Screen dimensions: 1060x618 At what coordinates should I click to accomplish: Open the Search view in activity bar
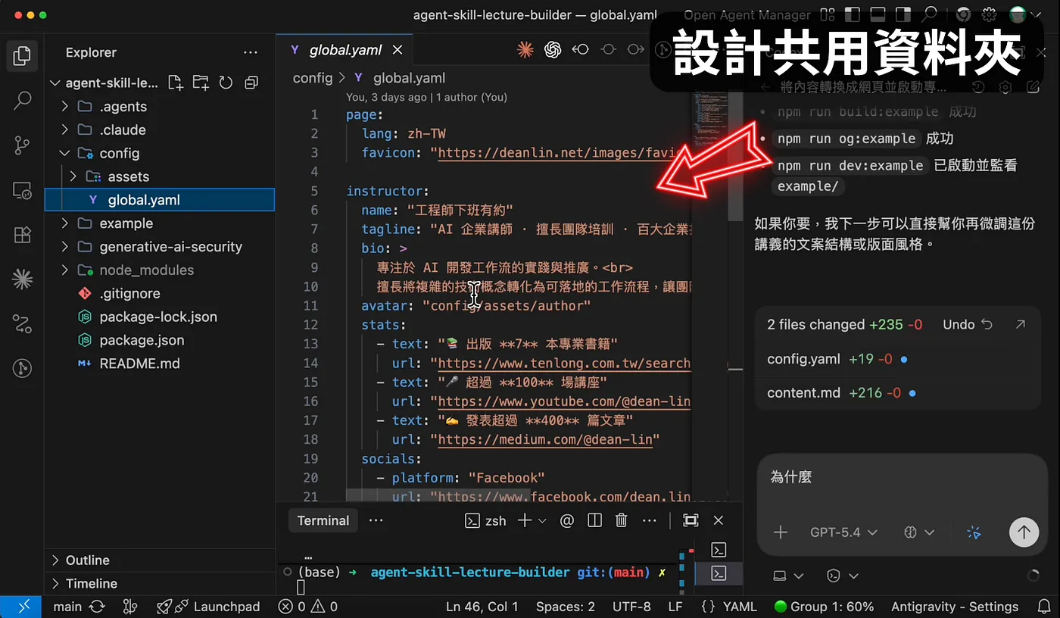(23, 99)
